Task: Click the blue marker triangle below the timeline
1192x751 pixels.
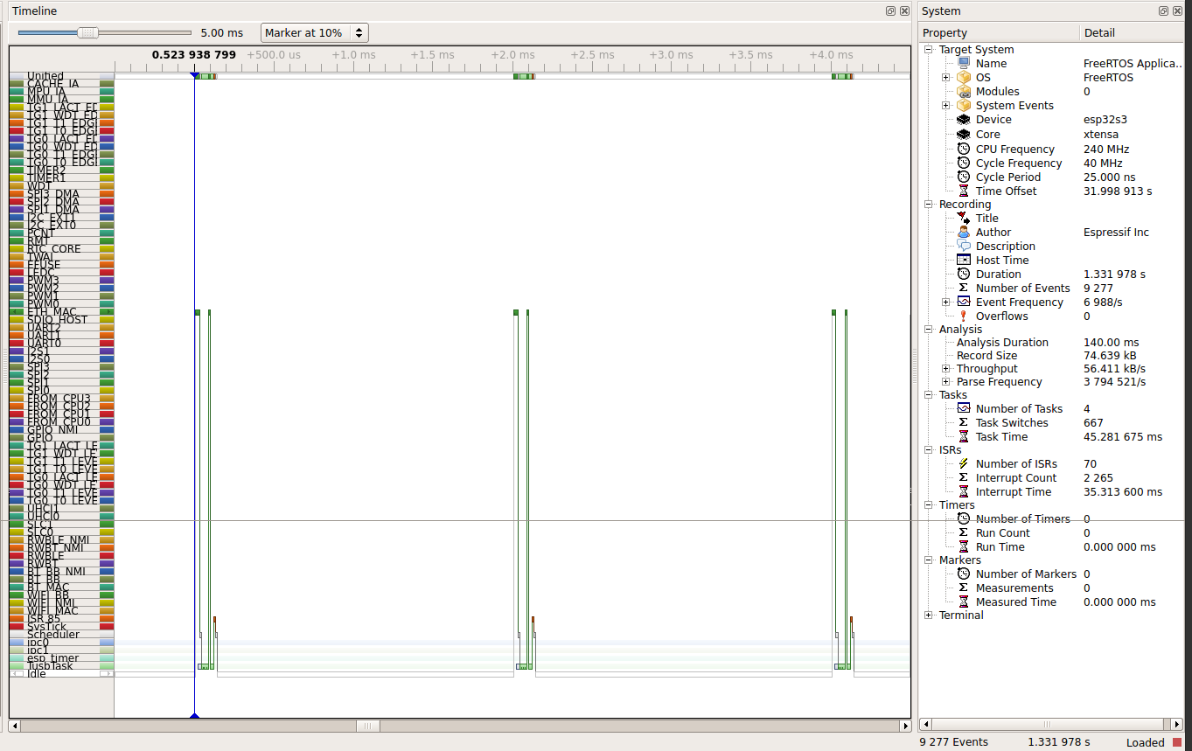Action: (x=194, y=715)
